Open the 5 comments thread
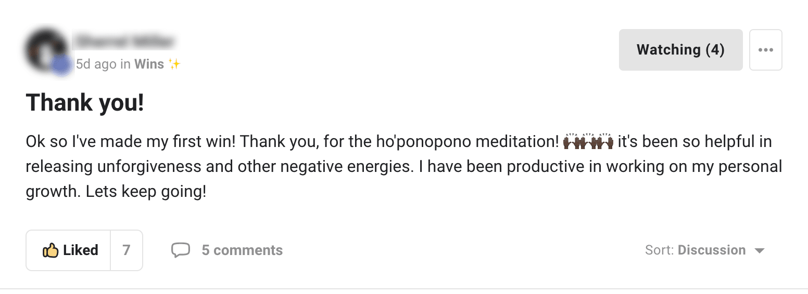Viewport: 808px width, 294px height. pos(242,250)
